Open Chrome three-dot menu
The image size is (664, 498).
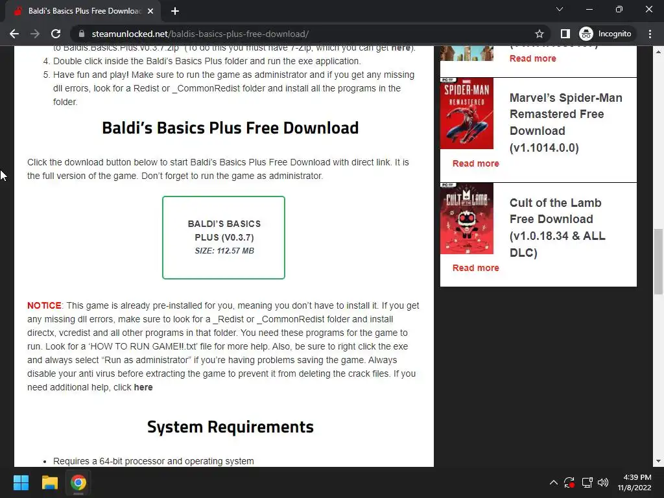(x=650, y=34)
